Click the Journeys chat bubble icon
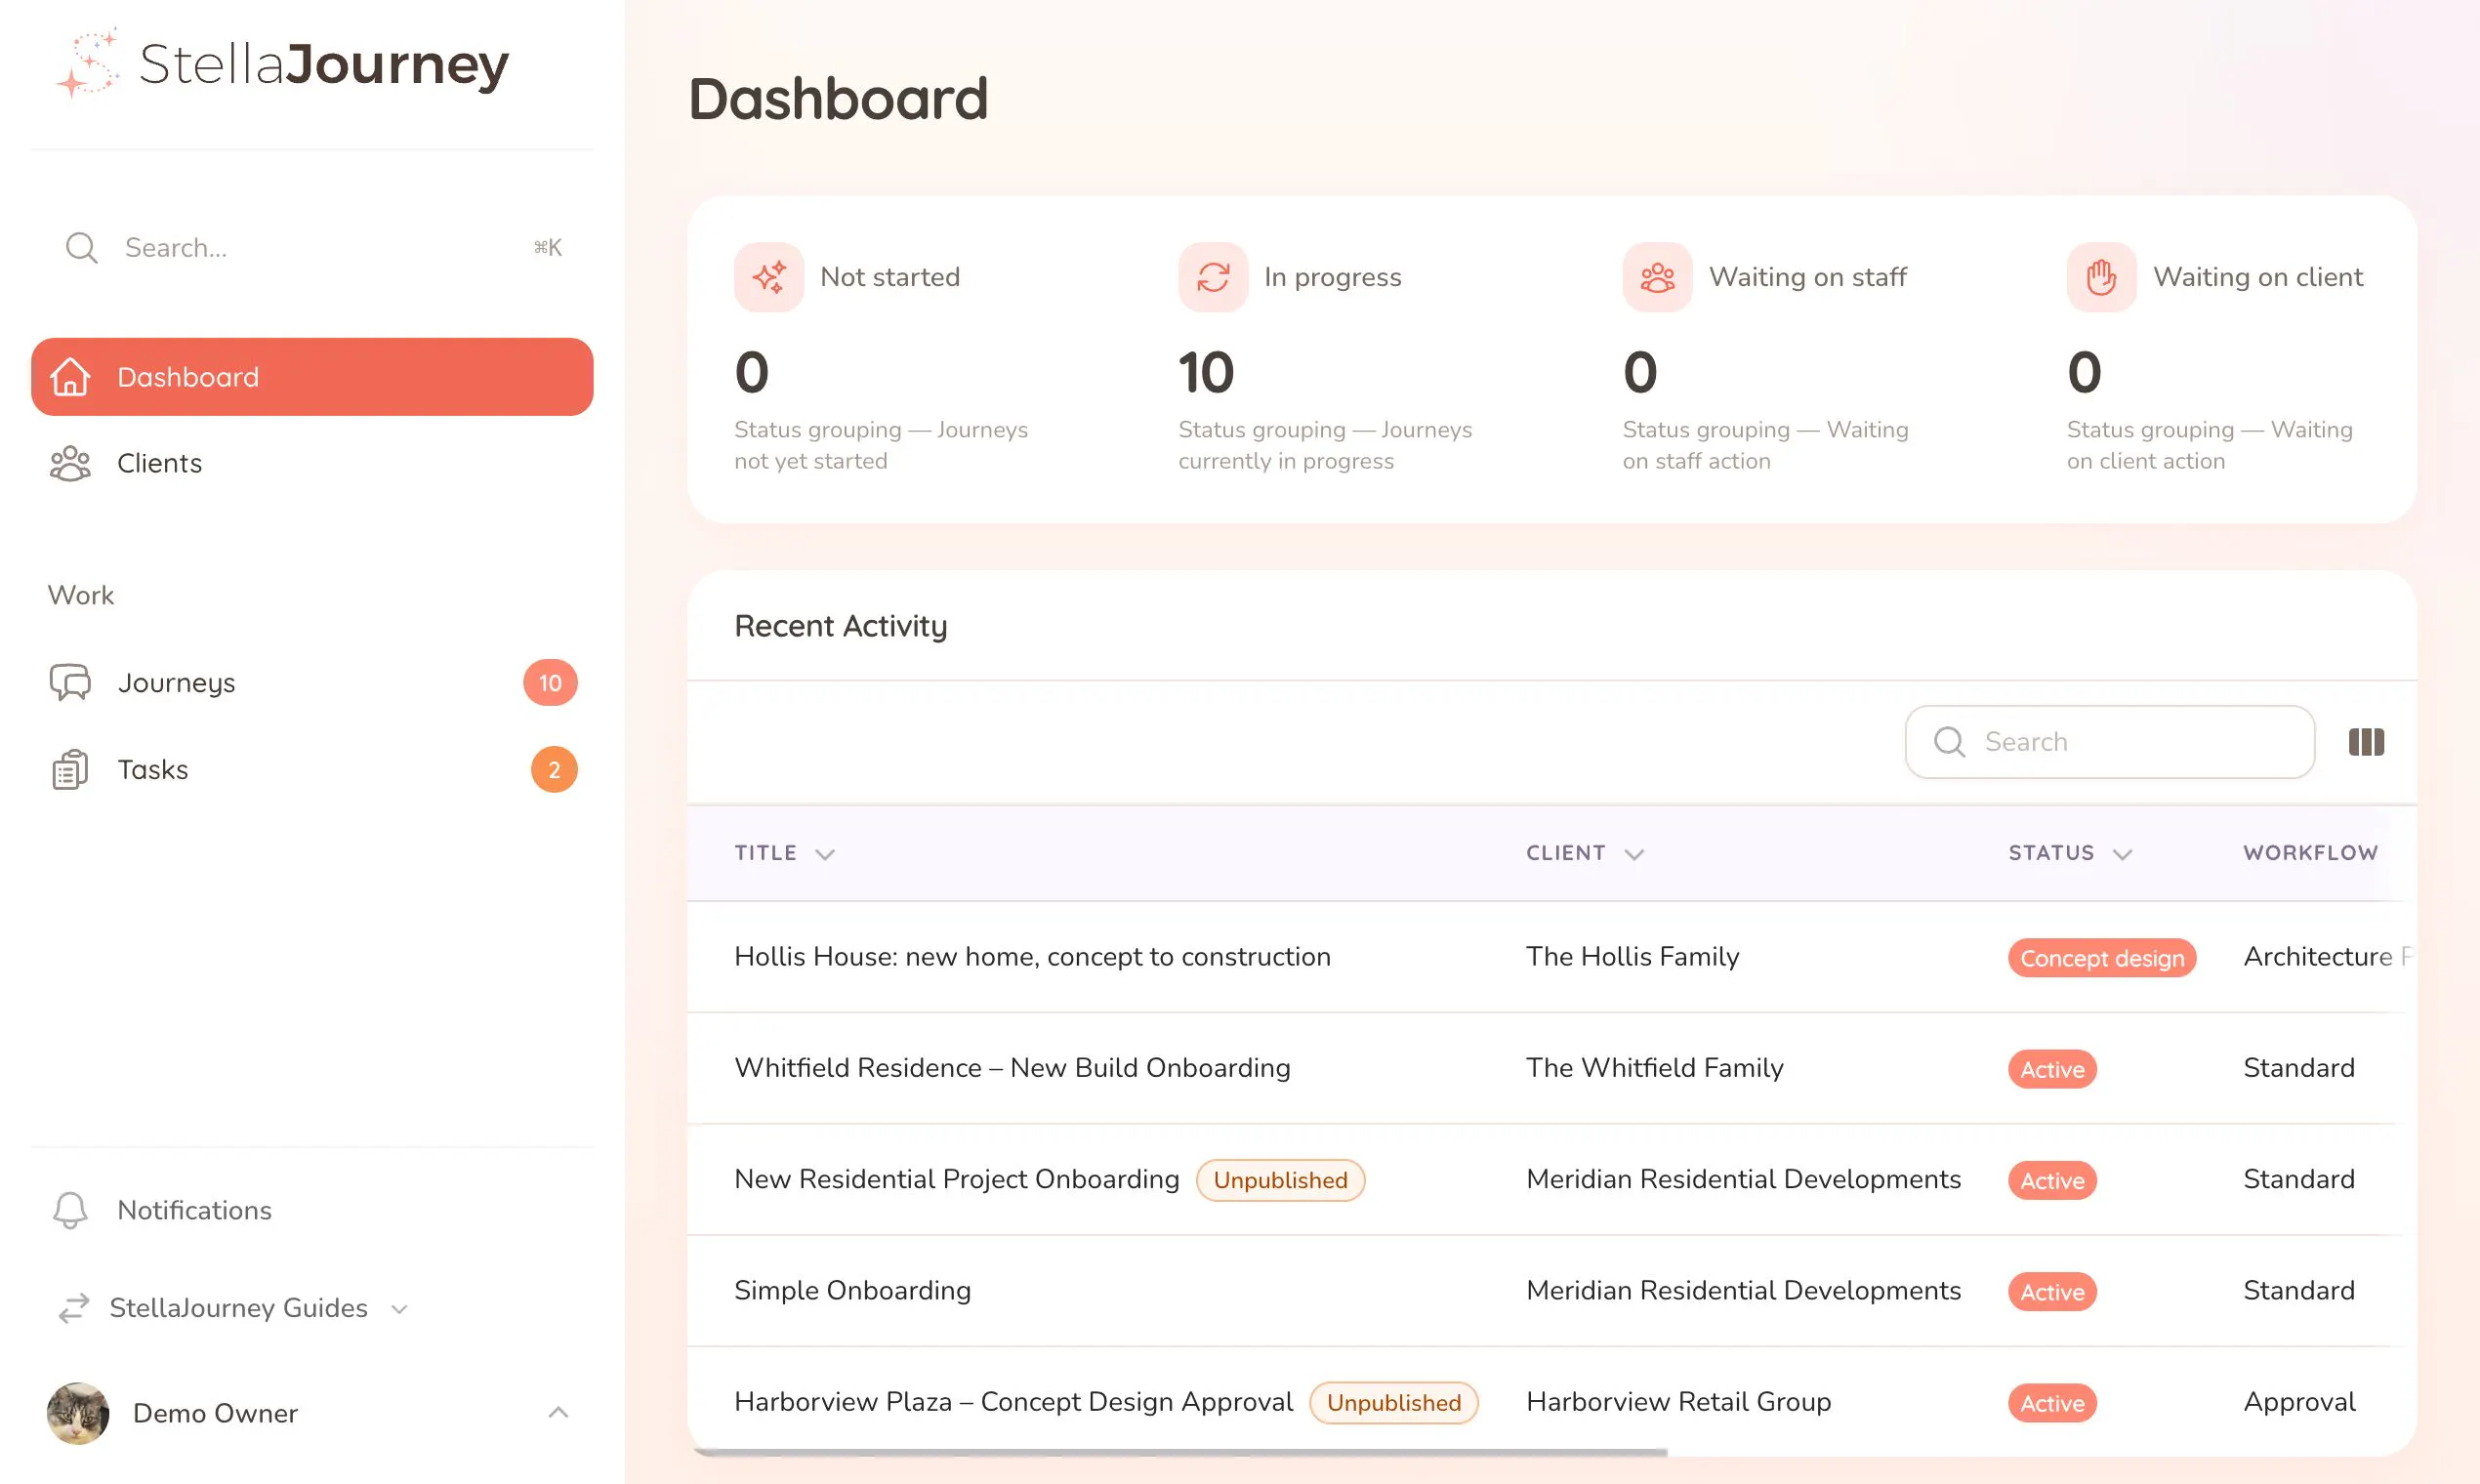This screenshot has width=2480, height=1484. (70, 682)
